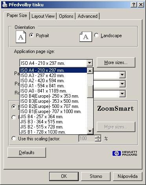Image resolution: width=146 pixels, height=185 pixels.
Task: Click the Hewlett Packard logo
Action: (125, 153)
